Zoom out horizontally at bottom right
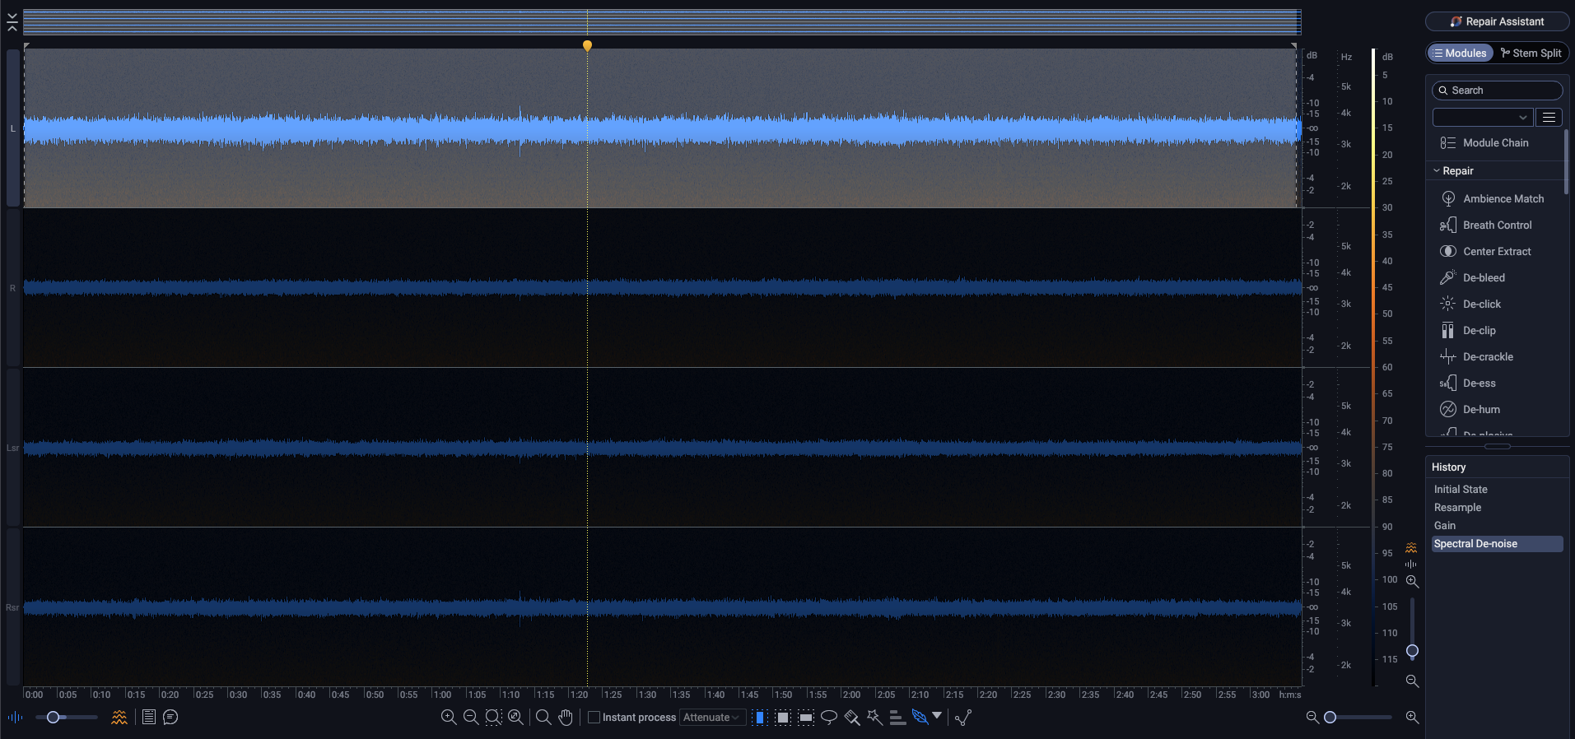Screen dimensions: 1575x739 [x=1312, y=718]
